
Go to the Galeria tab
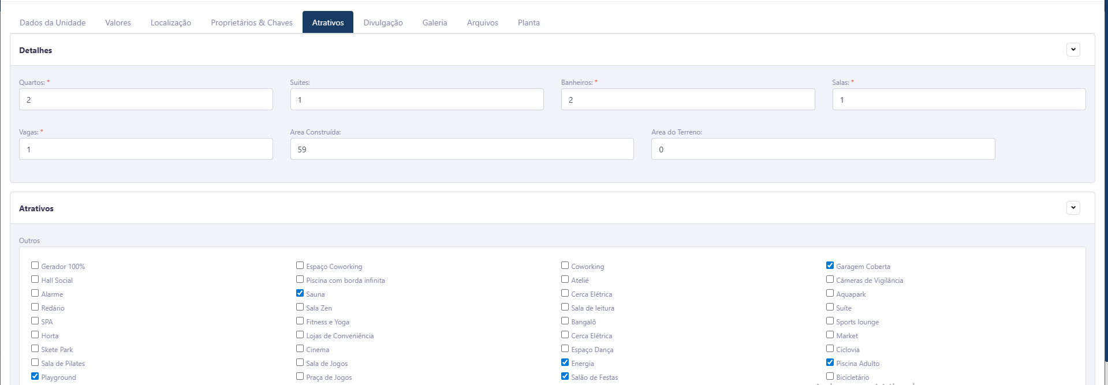pyautogui.click(x=434, y=23)
